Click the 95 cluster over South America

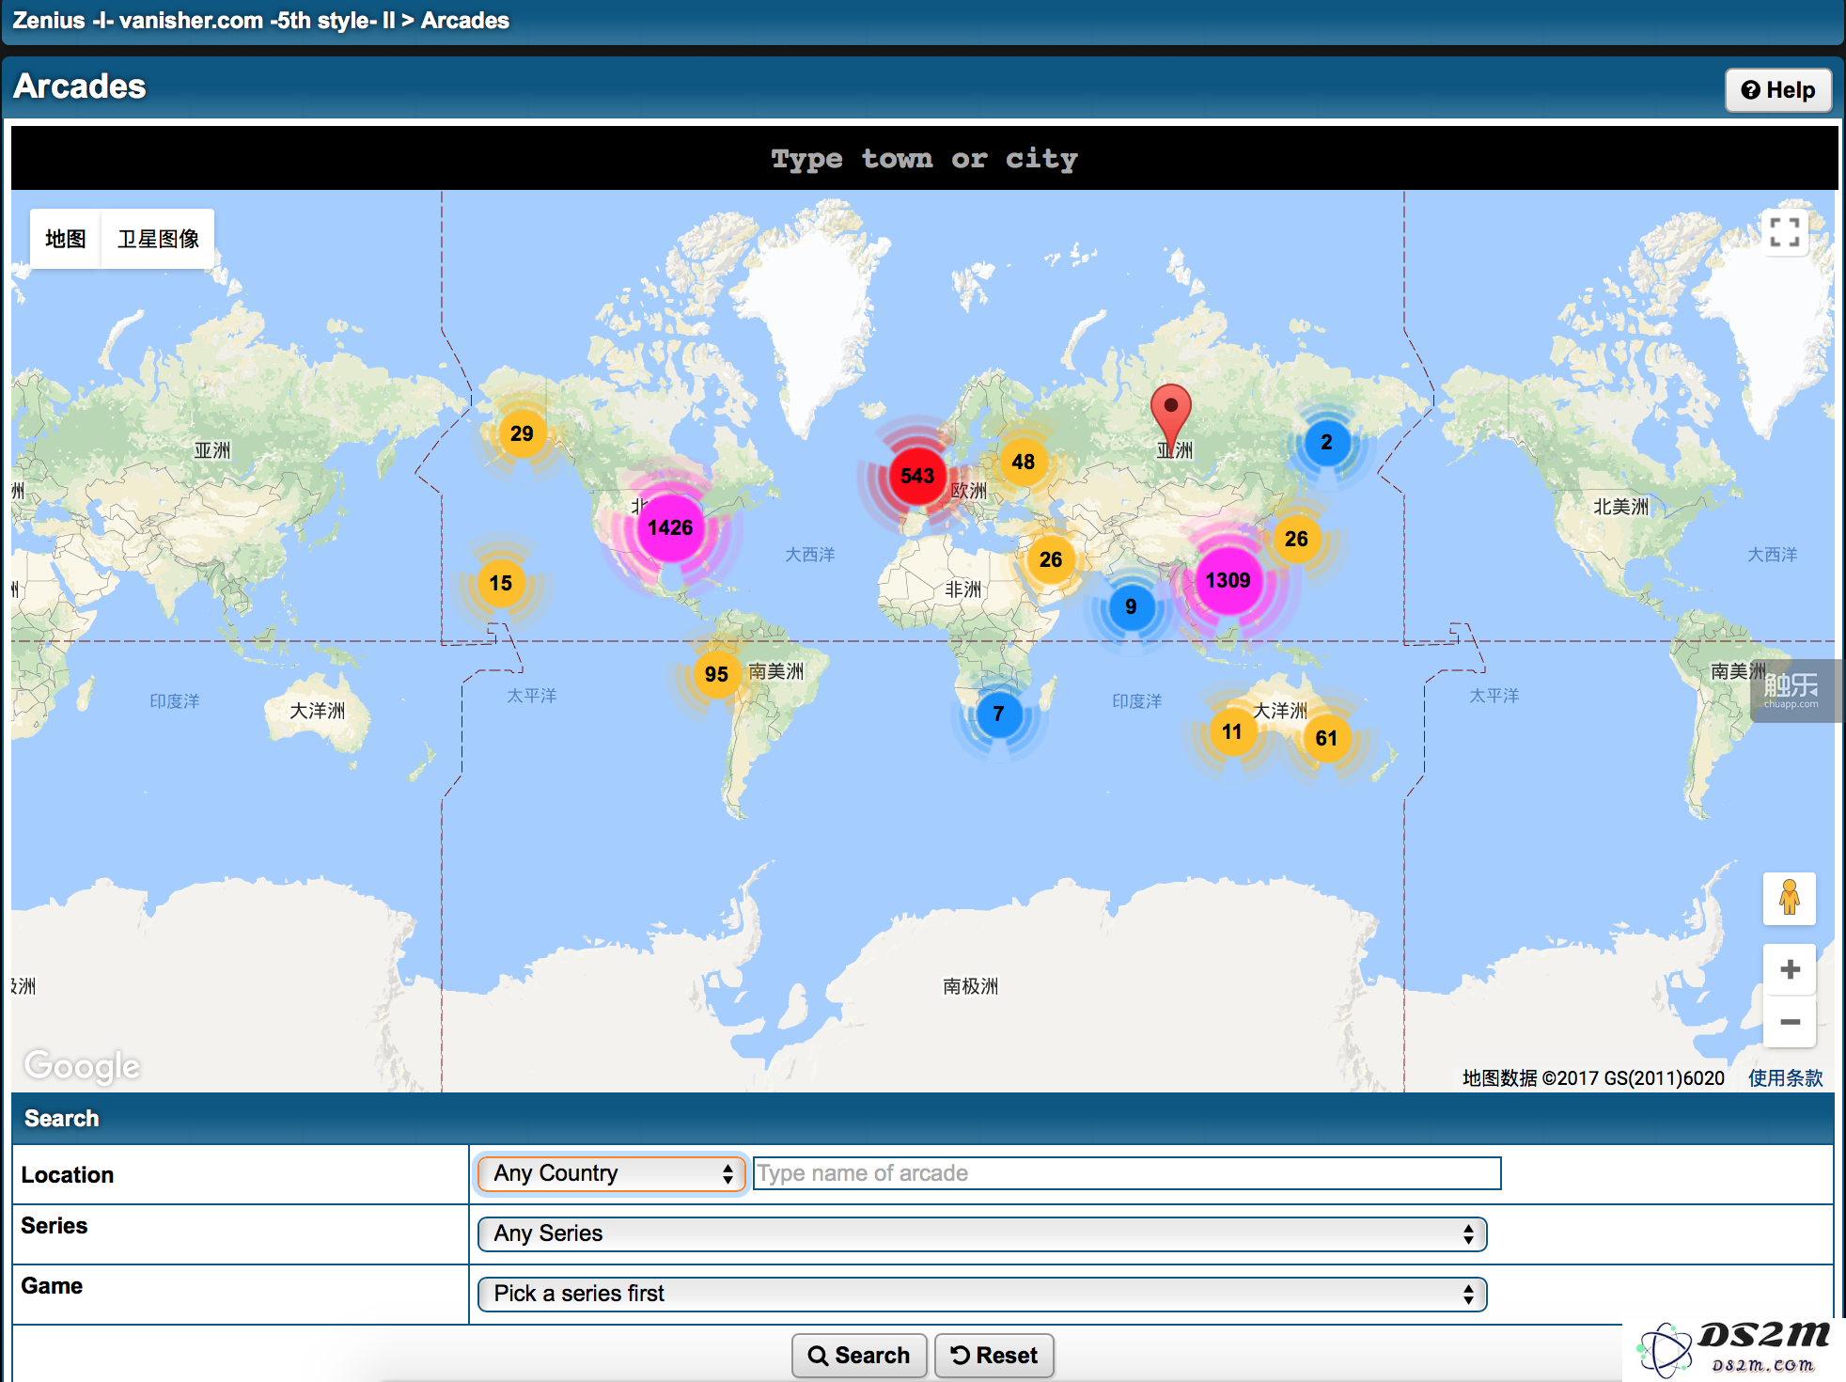point(716,674)
